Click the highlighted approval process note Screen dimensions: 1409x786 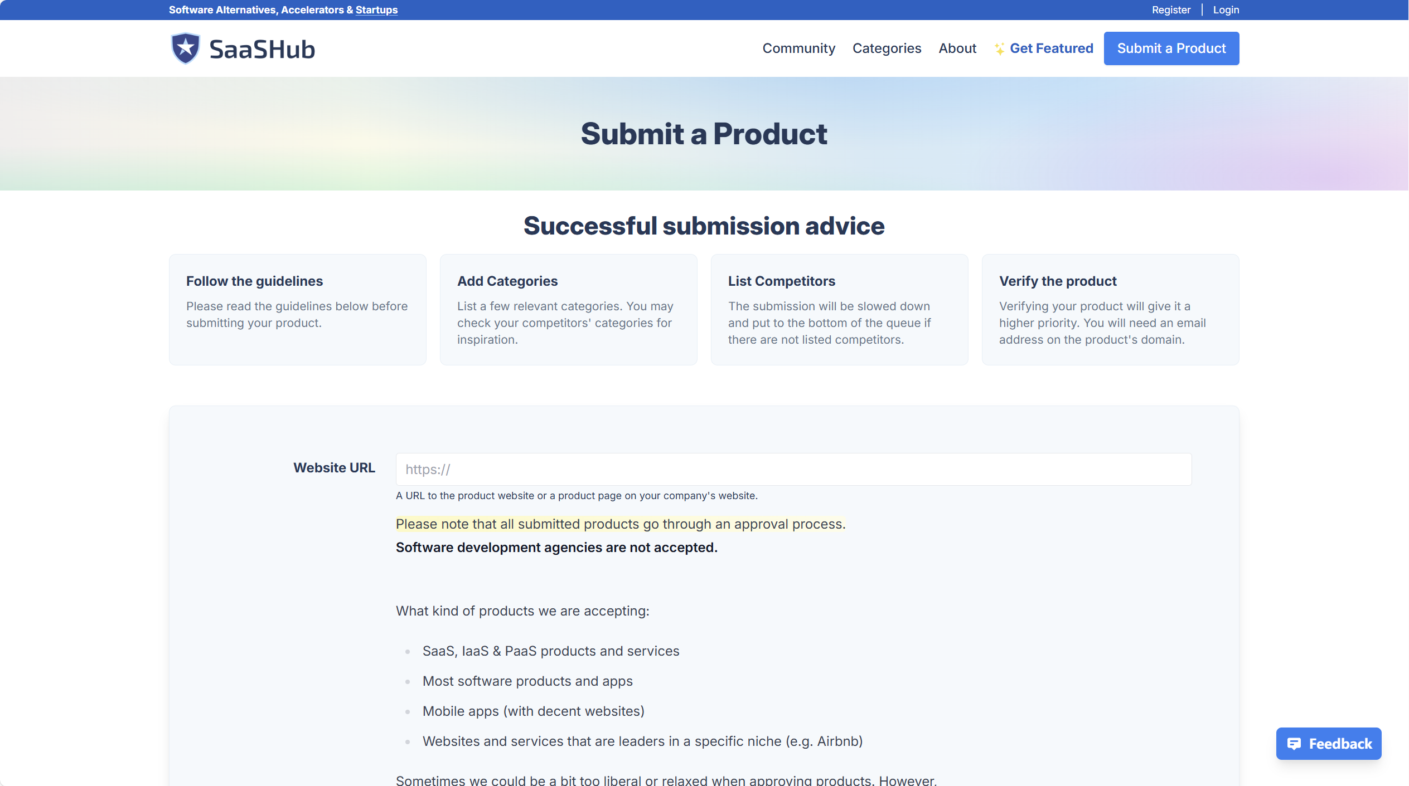click(621, 524)
